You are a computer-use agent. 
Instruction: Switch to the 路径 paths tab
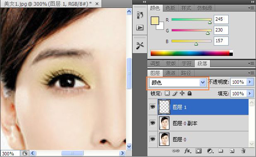(x=186, y=73)
